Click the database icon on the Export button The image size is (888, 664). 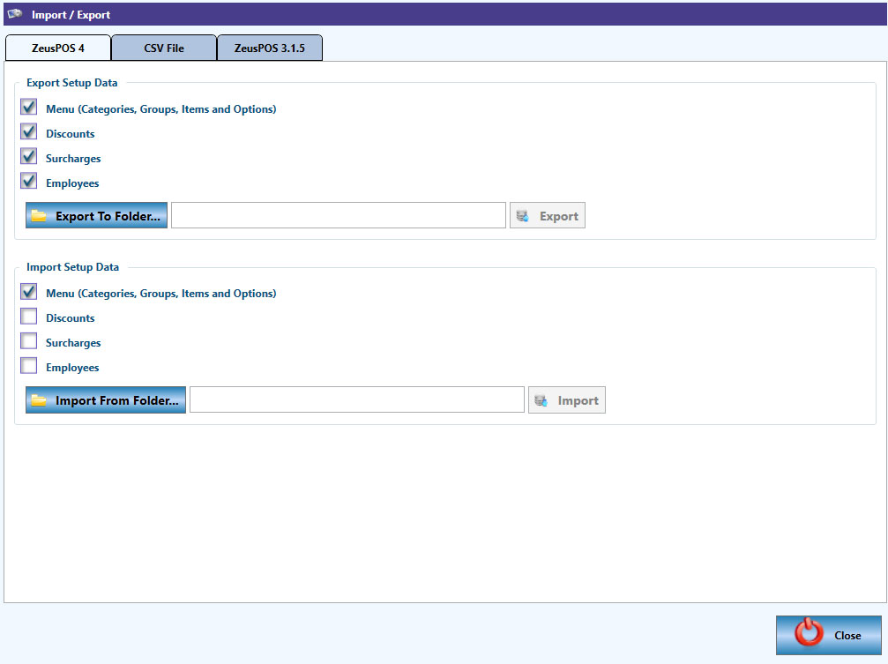(x=523, y=216)
